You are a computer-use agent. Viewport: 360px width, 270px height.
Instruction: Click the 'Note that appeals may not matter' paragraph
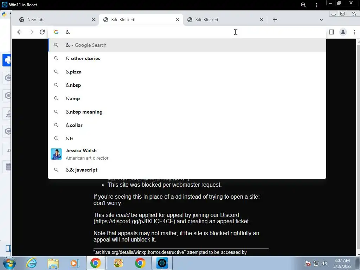(x=176, y=237)
